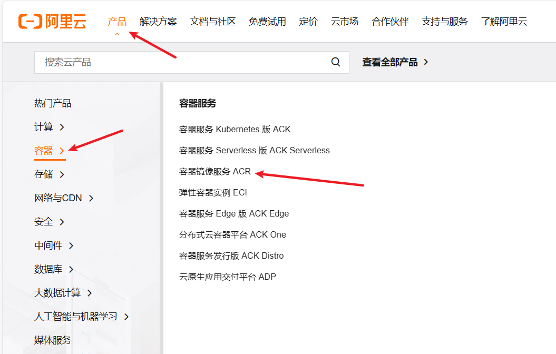Viewport: 556px width, 354px height.
Task: Focus the 搜索云产品 search field
Action: point(191,62)
